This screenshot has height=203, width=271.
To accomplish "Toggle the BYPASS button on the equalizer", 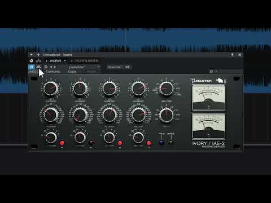I will coord(171,142).
